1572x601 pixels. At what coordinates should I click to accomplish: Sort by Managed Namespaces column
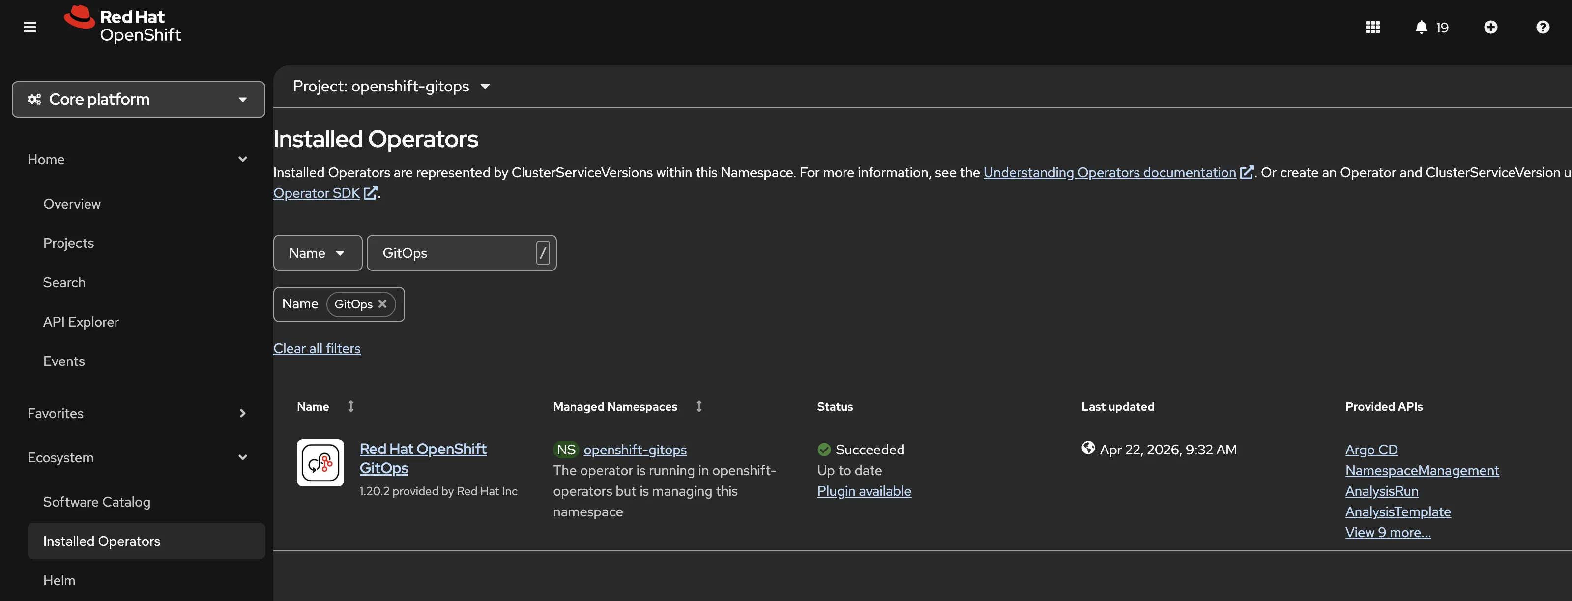699,406
